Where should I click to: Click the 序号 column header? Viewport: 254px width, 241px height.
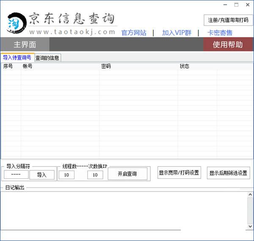[x=8, y=66]
